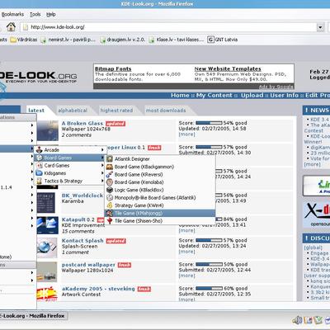Click the KReversi icon

[x=110, y=174]
